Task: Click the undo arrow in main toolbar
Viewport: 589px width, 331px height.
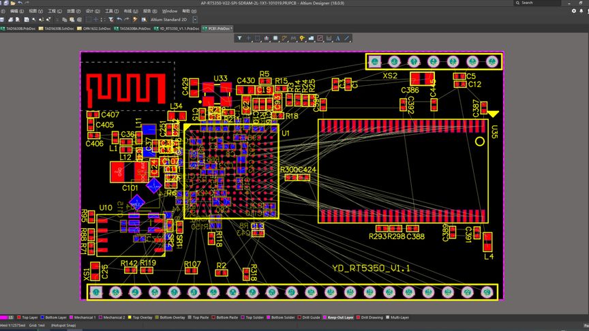Action: [119, 20]
